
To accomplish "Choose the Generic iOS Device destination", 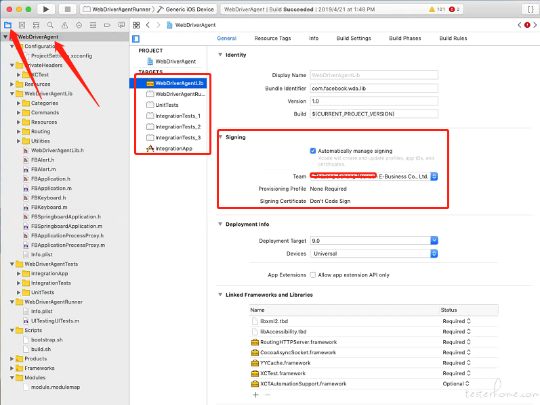I will coord(186,9).
